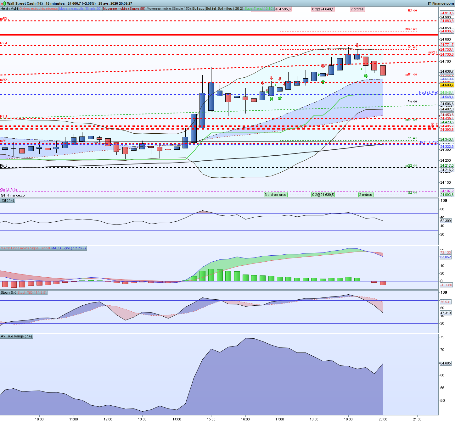
Task: Click the 24 506,6 price label
Action: click(447, 104)
